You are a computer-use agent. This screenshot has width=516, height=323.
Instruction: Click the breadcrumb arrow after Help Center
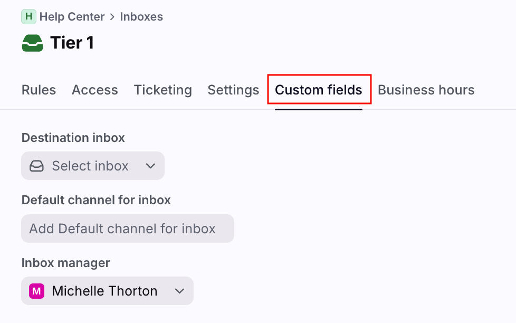(112, 17)
